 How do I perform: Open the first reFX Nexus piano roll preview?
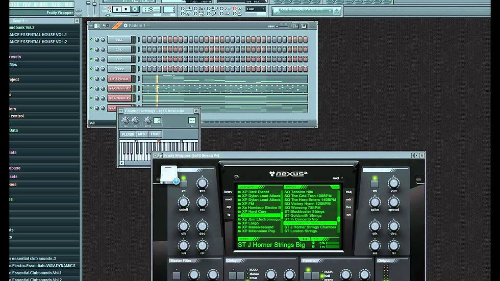(x=225, y=79)
